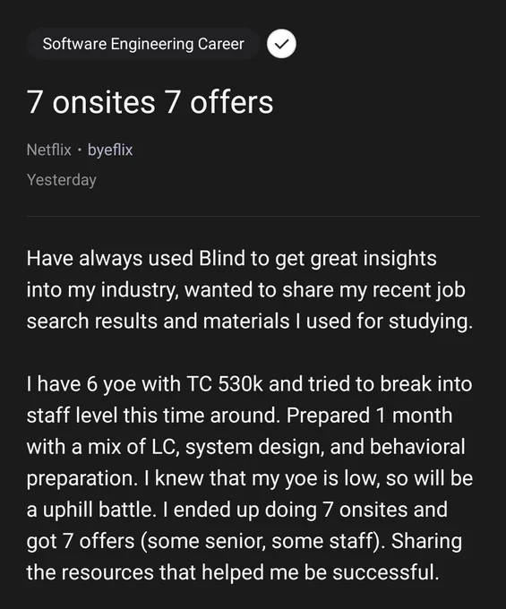Image resolution: width=506 pixels, height=609 pixels.
Task: Open the Software Engineering Career topic tag
Action: pos(143,44)
